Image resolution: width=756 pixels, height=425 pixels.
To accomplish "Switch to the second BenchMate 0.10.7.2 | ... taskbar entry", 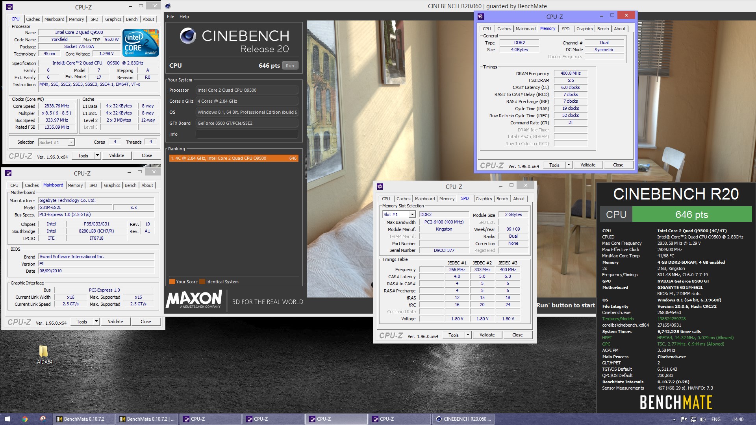I will pos(147,419).
